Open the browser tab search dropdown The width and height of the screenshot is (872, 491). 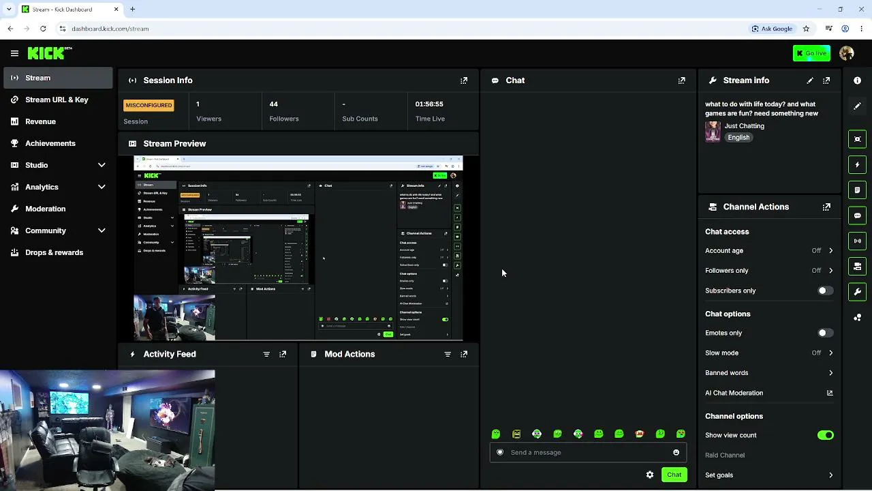[x=9, y=10]
